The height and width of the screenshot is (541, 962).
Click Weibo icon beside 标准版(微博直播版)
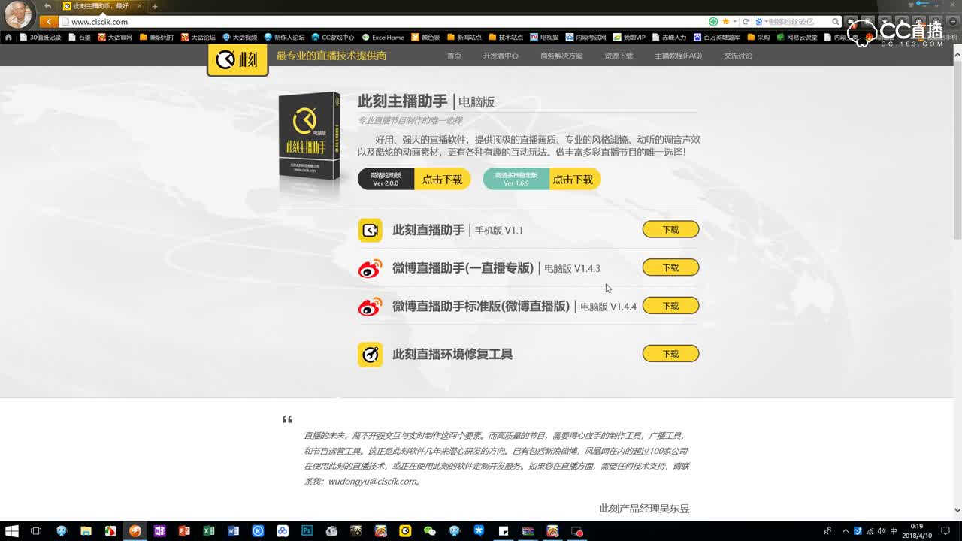[370, 306]
